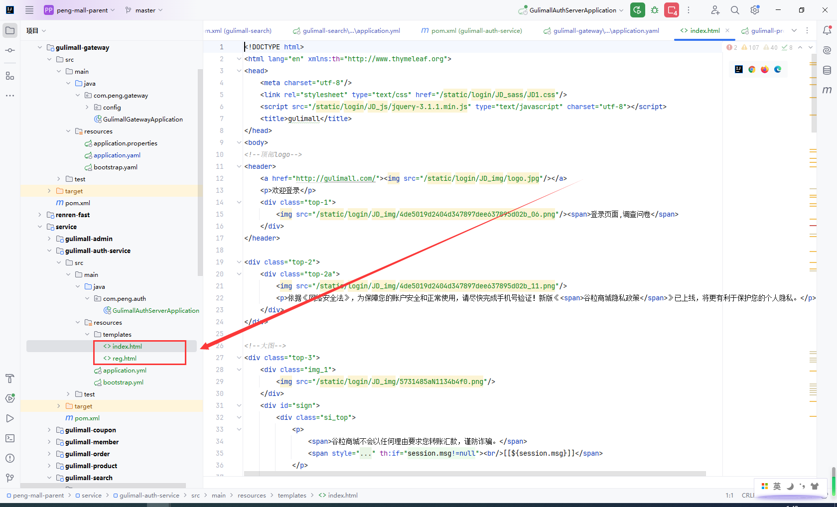
Task: Open the Structure tool window
Action: click(10, 76)
